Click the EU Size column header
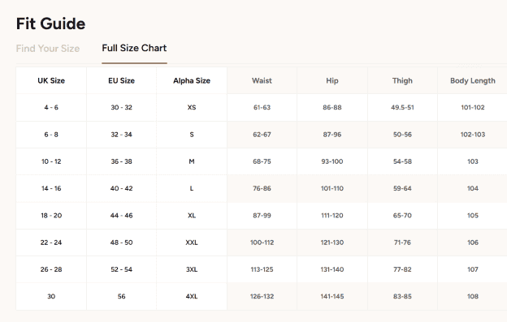 [x=121, y=80]
